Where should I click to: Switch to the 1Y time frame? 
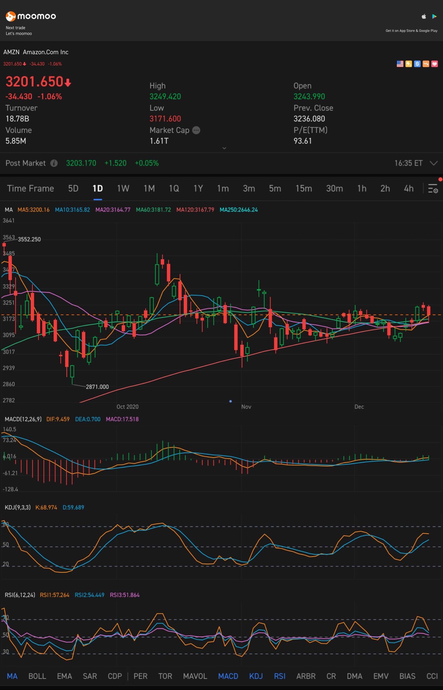tap(198, 189)
